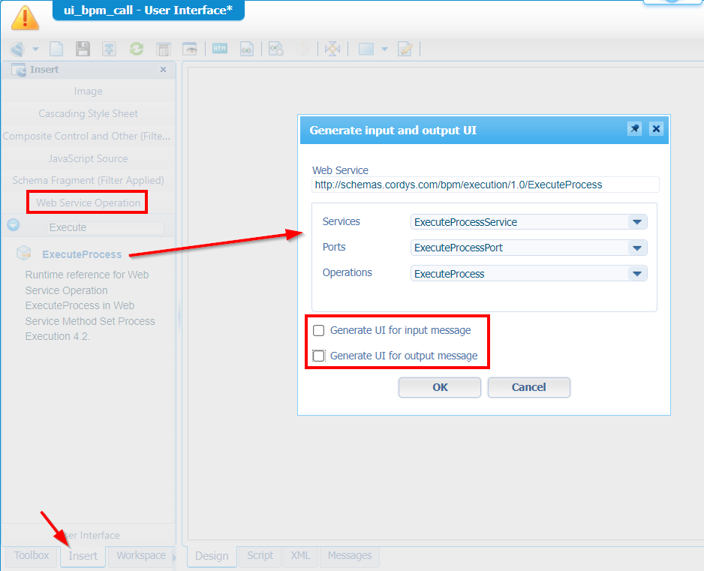This screenshot has height=571, width=704.
Task: Expand the Ports dropdown list
Action: (x=636, y=248)
